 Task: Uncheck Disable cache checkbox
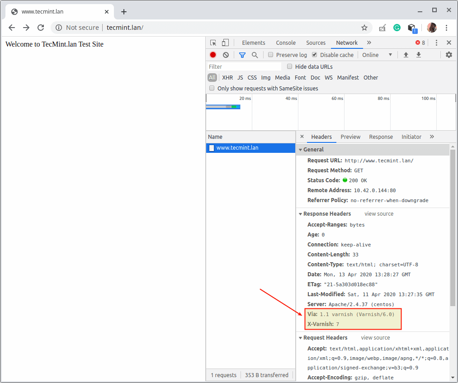pyautogui.click(x=314, y=55)
